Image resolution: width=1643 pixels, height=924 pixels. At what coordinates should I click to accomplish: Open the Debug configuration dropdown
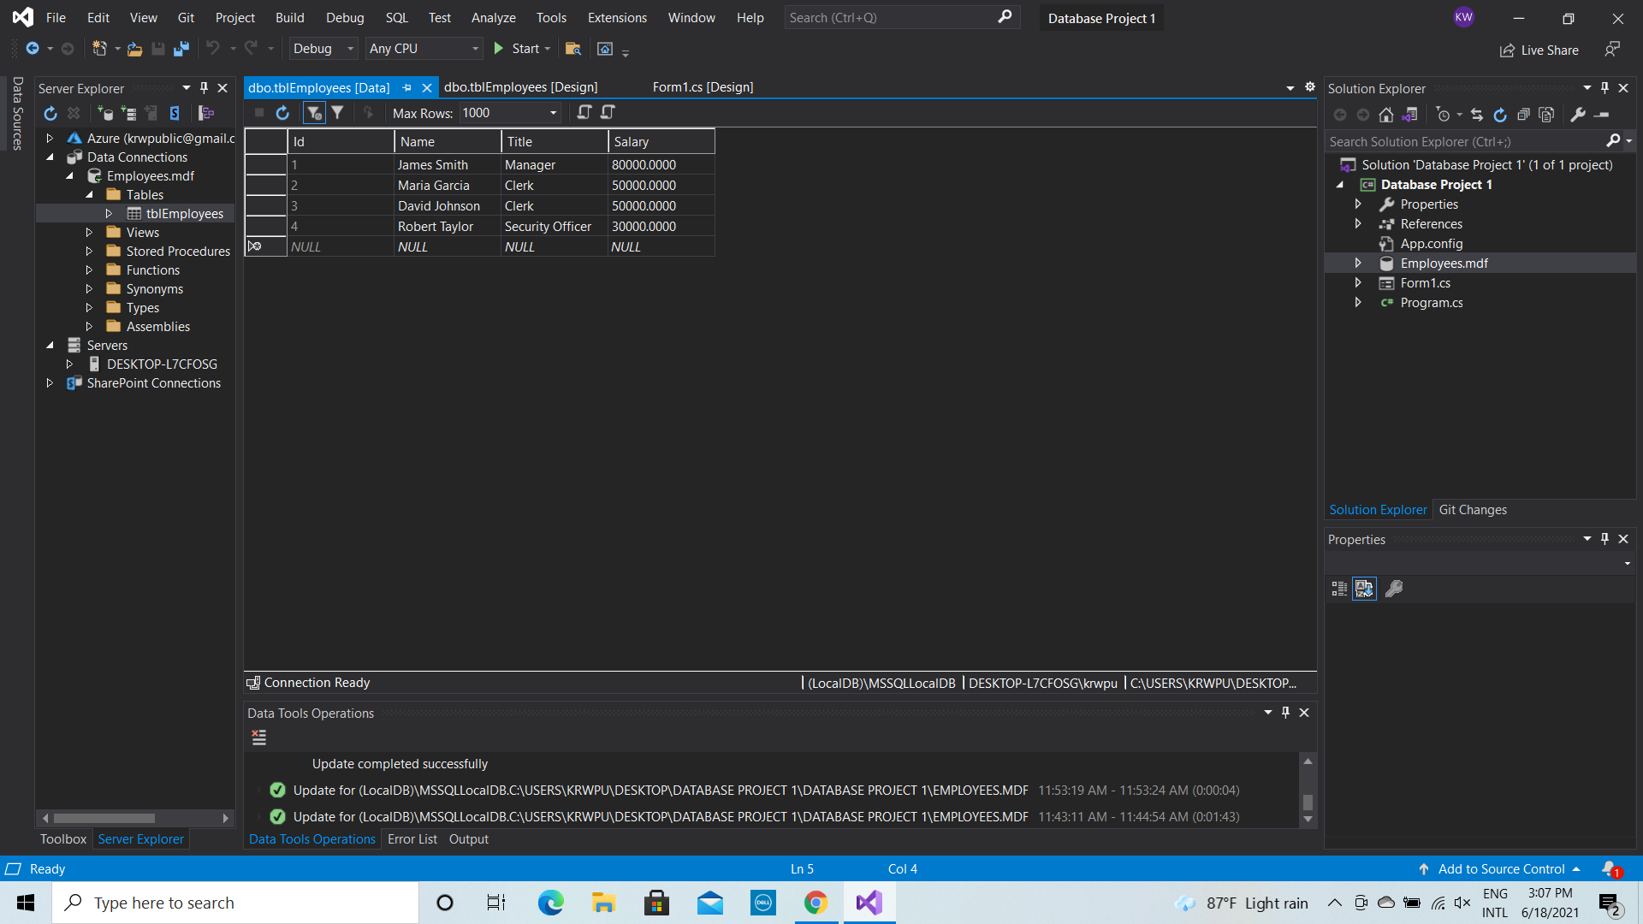coord(349,49)
